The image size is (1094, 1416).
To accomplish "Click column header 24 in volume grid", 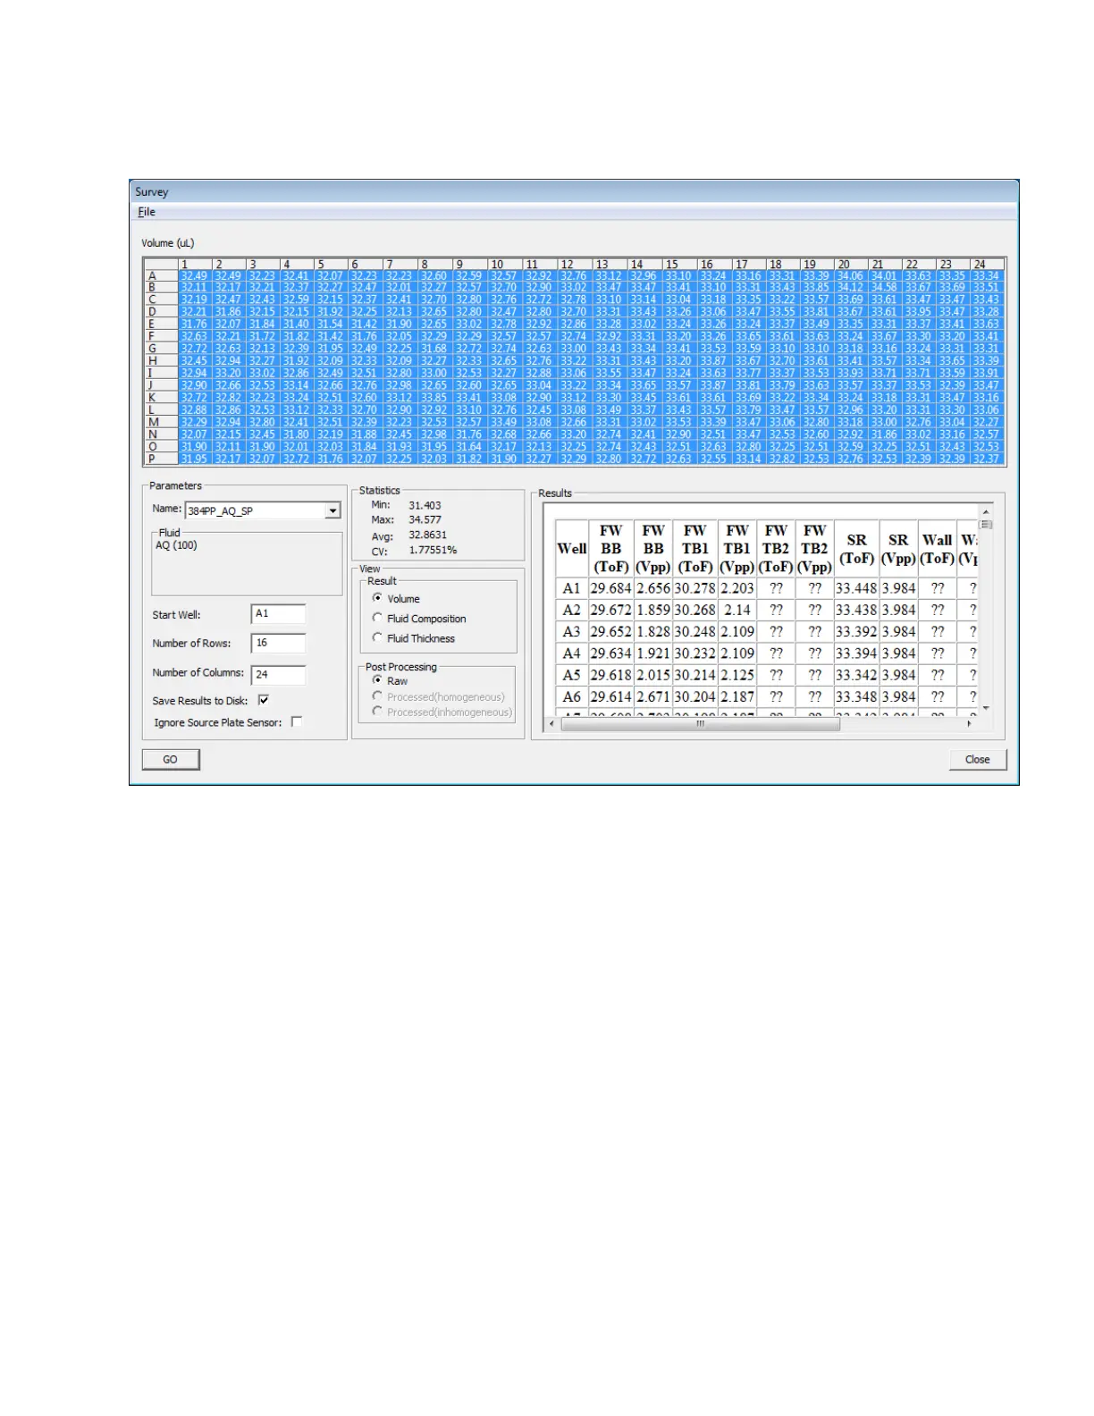I will point(988,264).
